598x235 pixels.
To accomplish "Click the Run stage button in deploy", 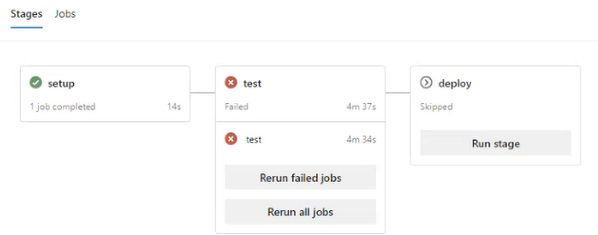I will tap(495, 144).
